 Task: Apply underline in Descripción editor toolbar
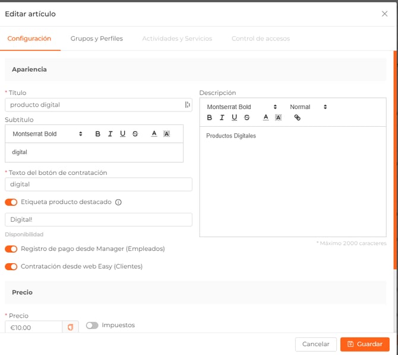(235, 117)
